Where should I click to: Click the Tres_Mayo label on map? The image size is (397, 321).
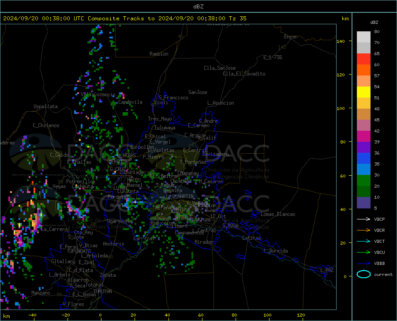coord(160,119)
